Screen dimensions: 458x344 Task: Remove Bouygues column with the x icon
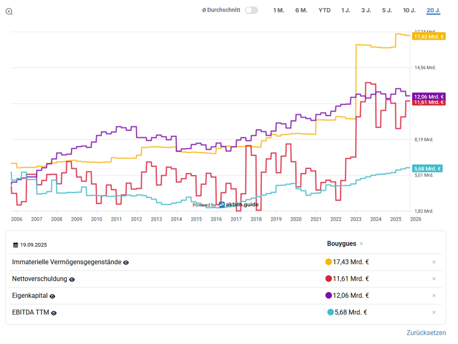point(361,244)
